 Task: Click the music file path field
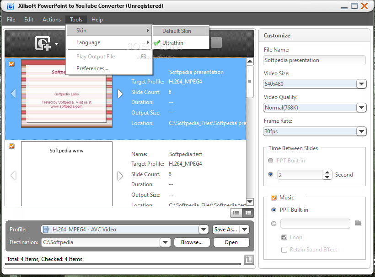pyautogui.click(x=315, y=224)
